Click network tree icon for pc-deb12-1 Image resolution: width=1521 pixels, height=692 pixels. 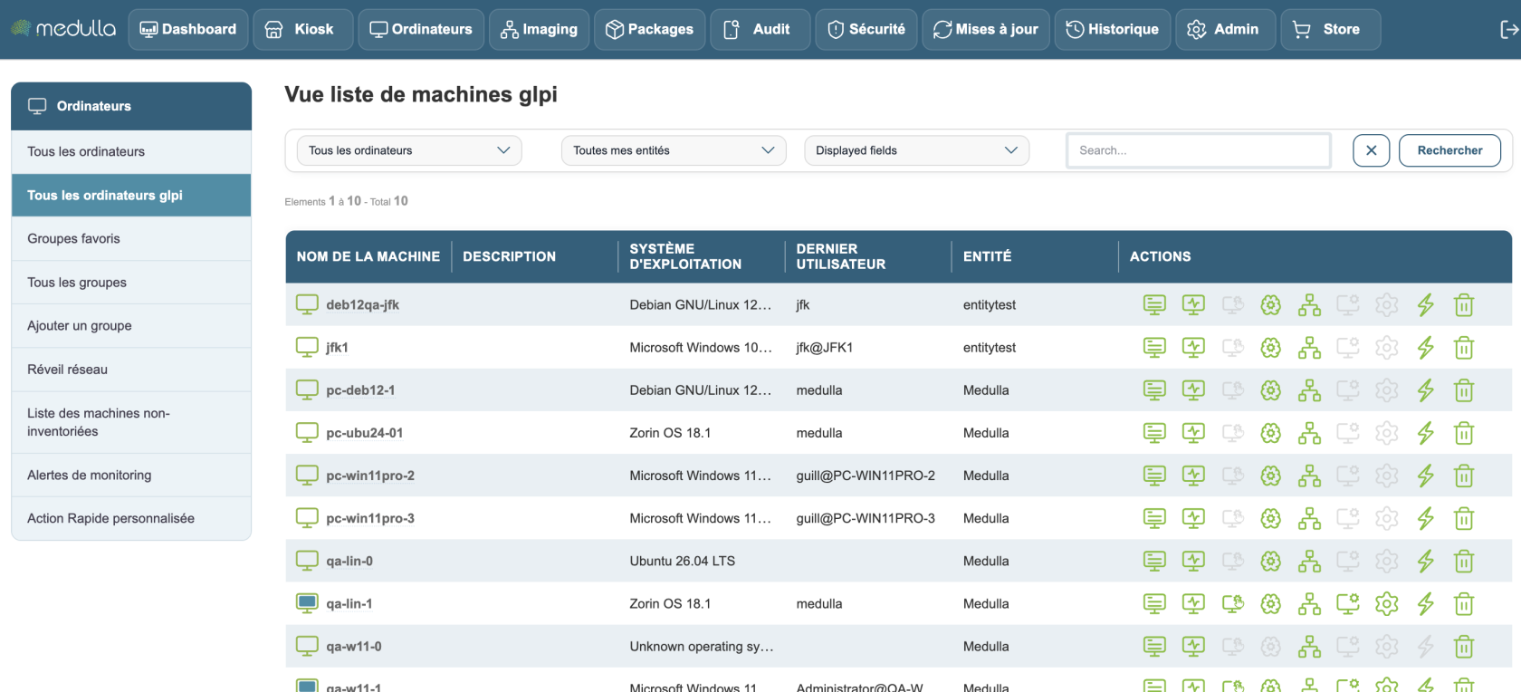tap(1310, 390)
